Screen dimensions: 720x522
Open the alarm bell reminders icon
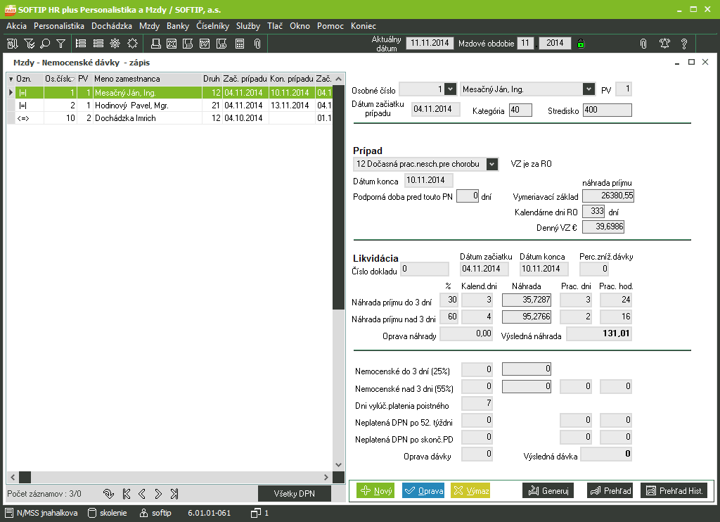pyautogui.click(x=664, y=44)
